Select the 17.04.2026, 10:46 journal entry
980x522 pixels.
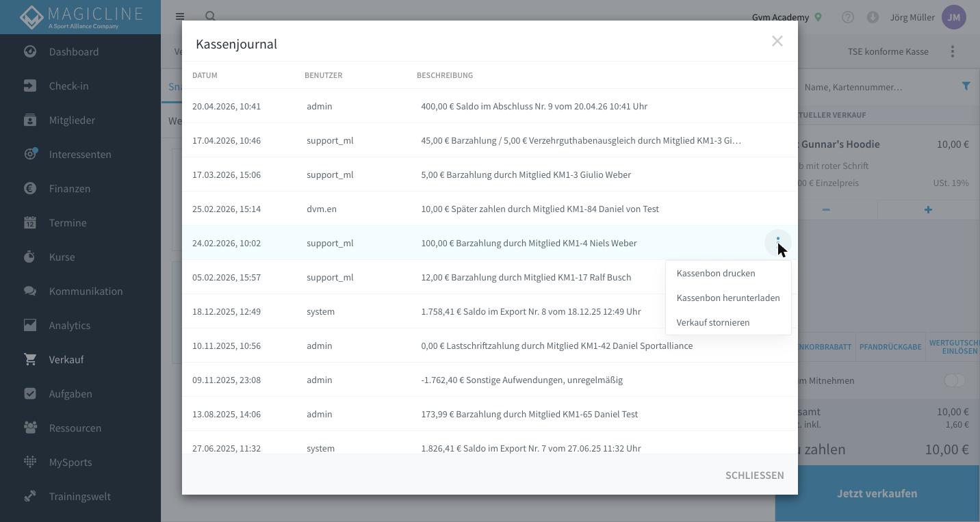coord(490,140)
